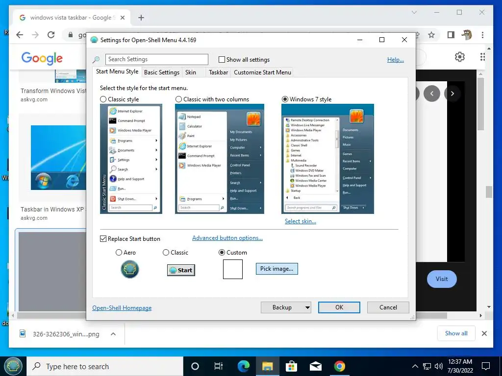Viewport: 502px width, 376px height.
Task: Click Show all downloads button
Action: (456, 333)
